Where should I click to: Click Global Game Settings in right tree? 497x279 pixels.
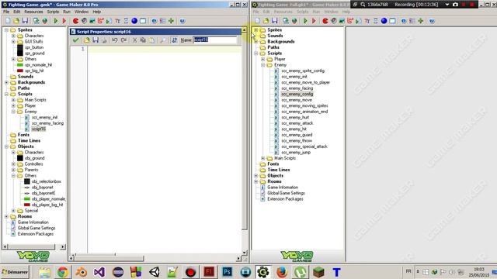(286, 193)
